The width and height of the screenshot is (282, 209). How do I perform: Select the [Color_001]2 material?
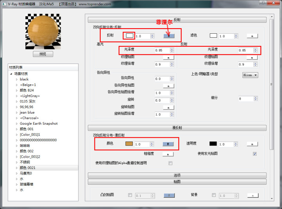pyautogui.click(x=30, y=157)
